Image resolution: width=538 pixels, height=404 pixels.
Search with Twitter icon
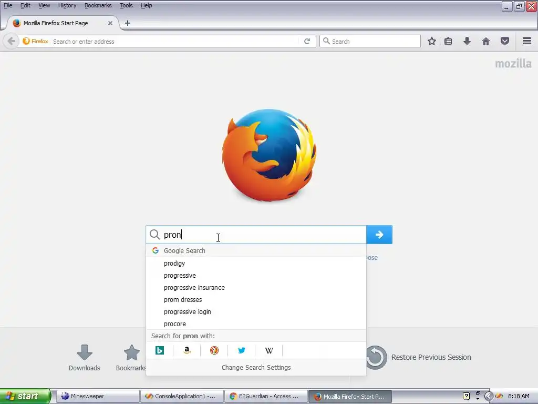242,350
